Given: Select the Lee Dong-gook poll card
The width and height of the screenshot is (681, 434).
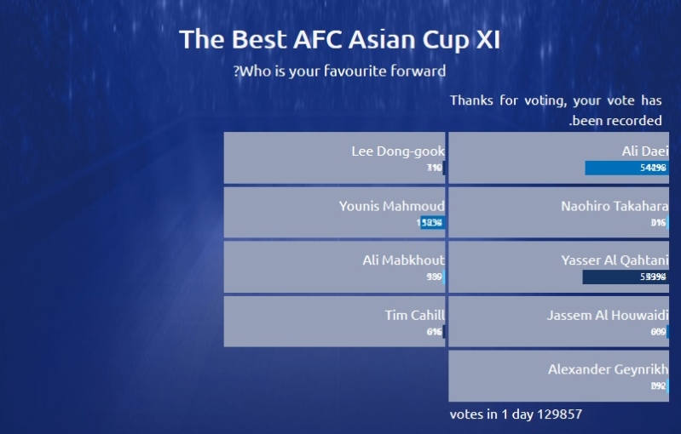Looking at the screenshot, I should click(334, 157).
